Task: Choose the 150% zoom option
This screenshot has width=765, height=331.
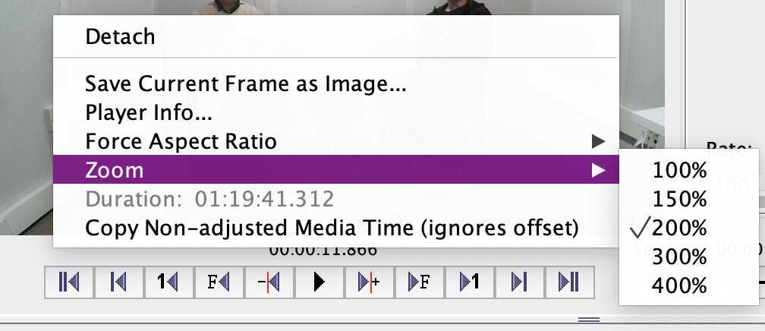Action: 679,199
